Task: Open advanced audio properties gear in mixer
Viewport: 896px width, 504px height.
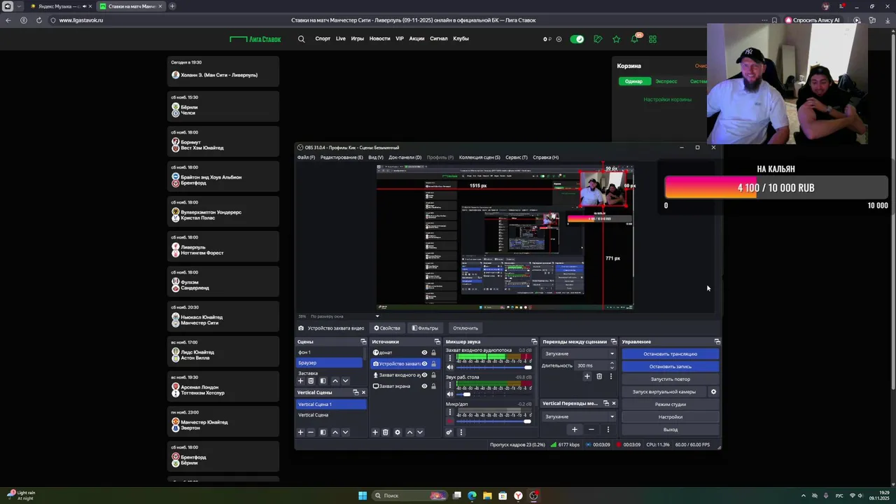Action: tap(449, 432)
